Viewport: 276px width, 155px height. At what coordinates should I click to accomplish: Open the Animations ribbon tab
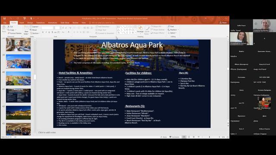tap(53, 23)
